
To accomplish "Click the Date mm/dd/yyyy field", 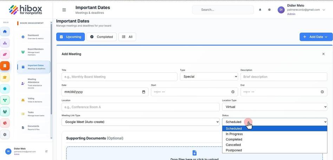I will [105, 92].
